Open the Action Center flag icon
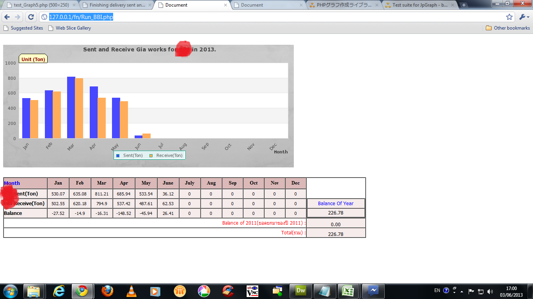 point(471,291)
